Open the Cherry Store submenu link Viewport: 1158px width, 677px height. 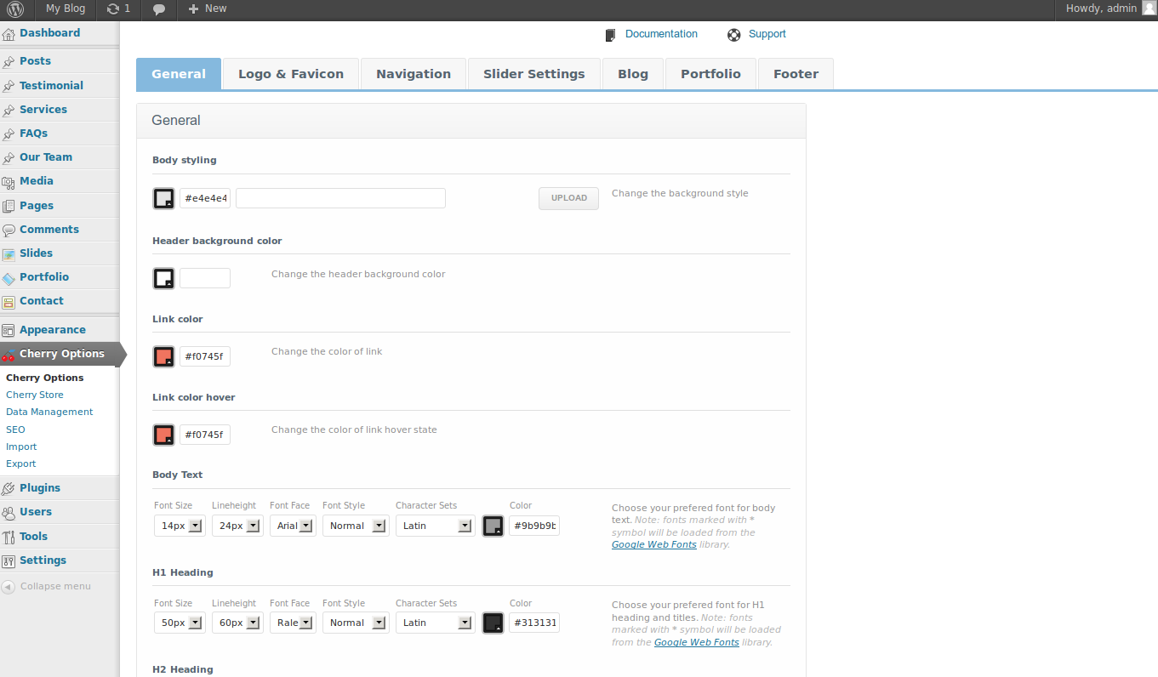pos(35,395)
